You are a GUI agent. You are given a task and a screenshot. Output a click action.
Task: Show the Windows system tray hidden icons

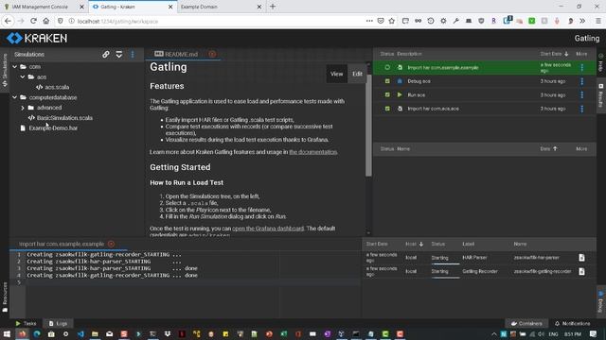494,333
